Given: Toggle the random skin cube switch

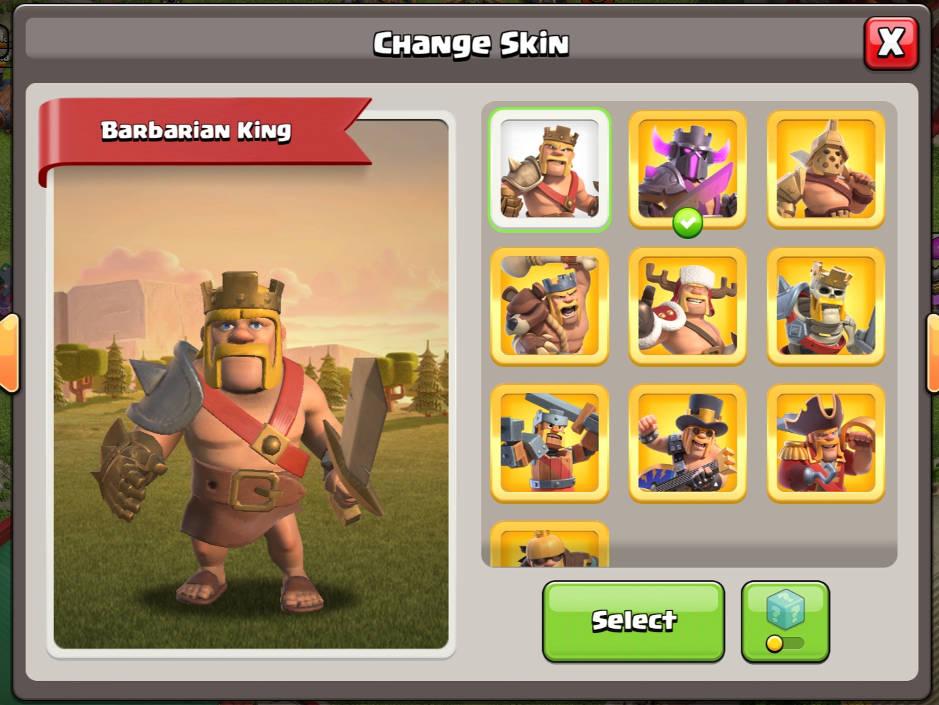Looking at the screenshot, I should pos(784,644).
